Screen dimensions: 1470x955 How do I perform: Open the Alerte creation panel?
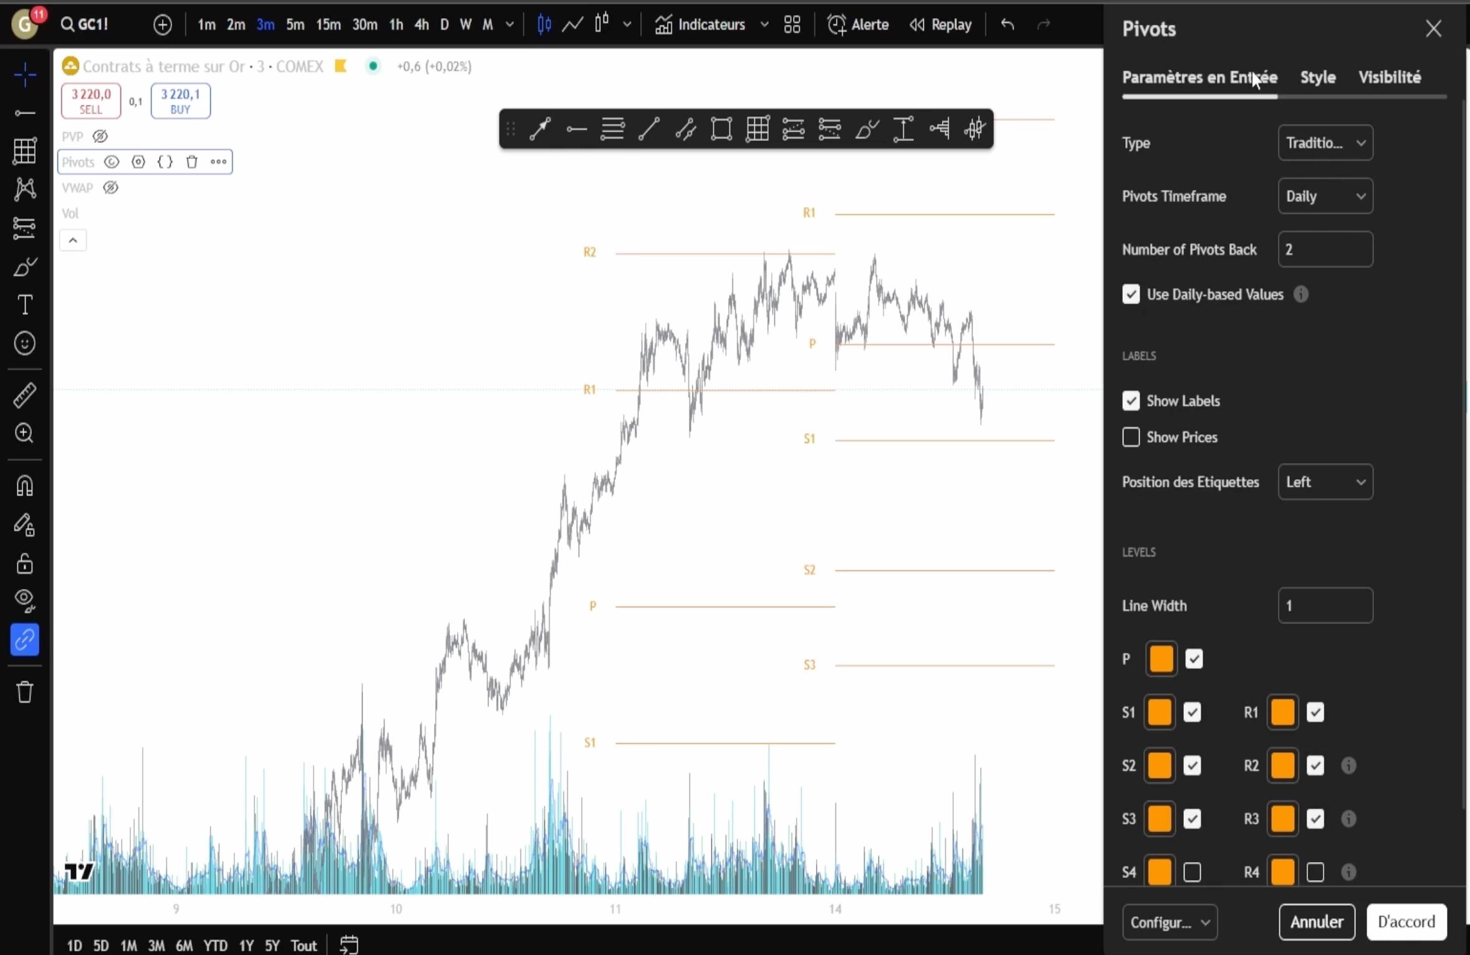pos(858,24)
